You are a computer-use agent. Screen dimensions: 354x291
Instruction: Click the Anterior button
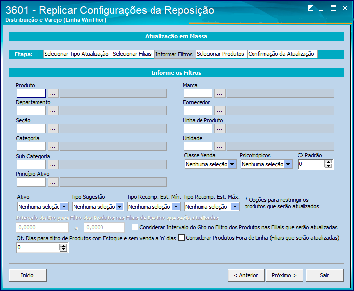(246, 275)
